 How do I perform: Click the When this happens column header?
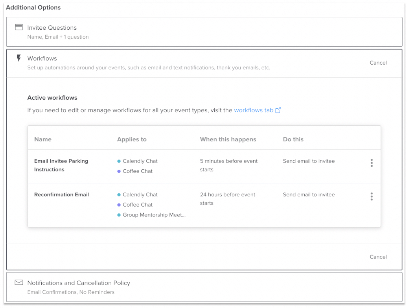click(x=228, y=139)
